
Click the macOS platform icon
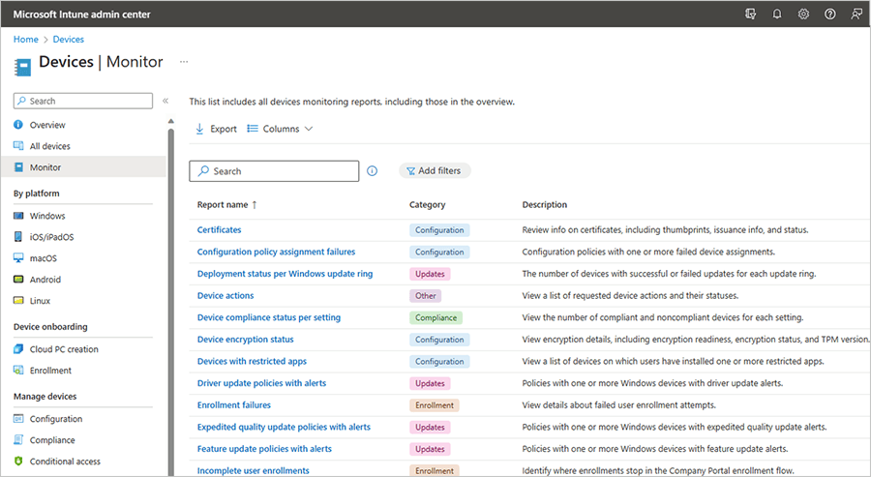[18, 258]
